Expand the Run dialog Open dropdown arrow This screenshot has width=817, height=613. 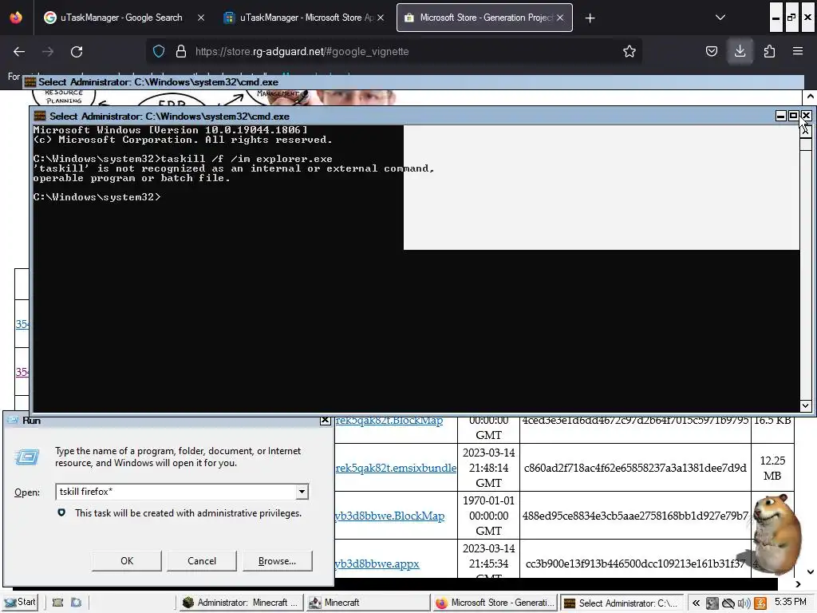(x=302, y=492)
